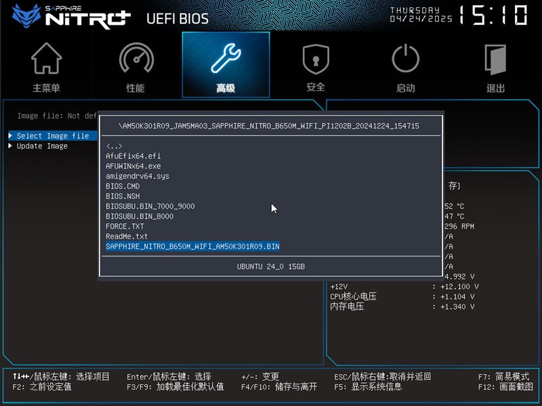Go up via the <..> parent entry
This screenshot has height=406, width=542.
point(114,146)
